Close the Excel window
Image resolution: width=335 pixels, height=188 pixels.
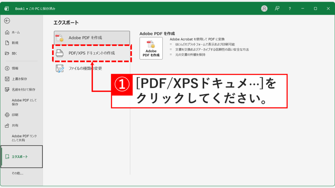[328, 8]
